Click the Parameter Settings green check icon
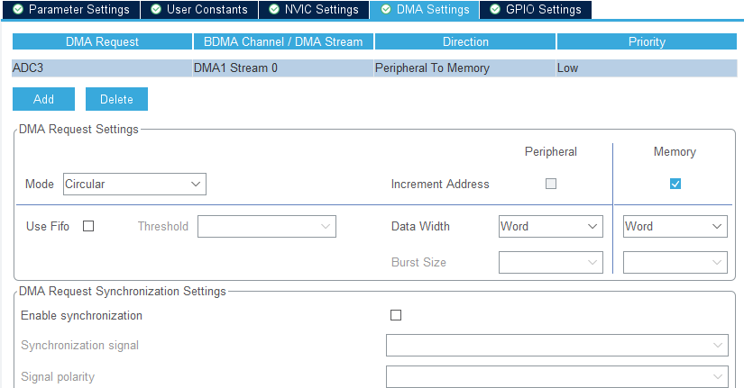 [x=18, y=10]
